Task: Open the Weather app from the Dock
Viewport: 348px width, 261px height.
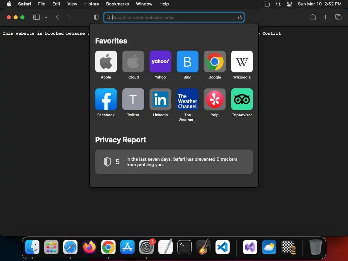Action: tap(269, 247)
